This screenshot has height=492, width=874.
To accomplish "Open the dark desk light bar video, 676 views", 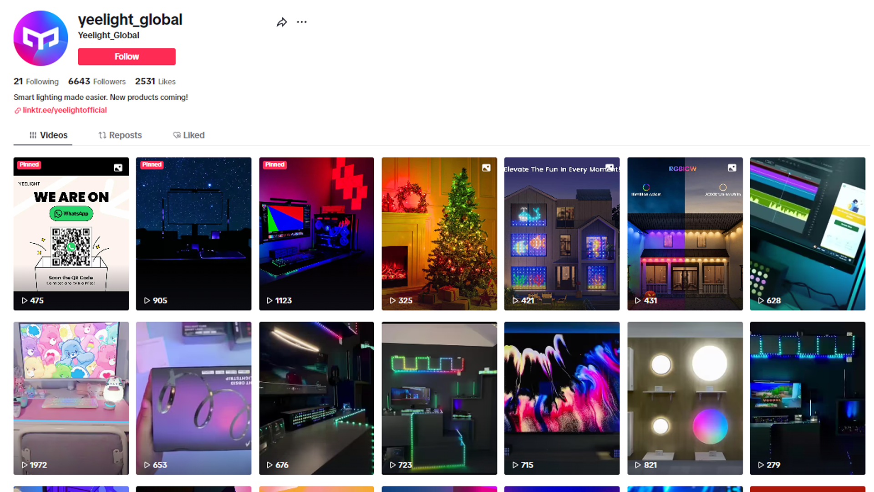I will (316, 398).
